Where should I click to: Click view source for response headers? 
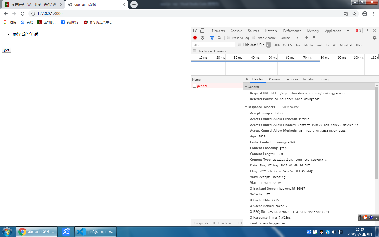coord(291,107)
